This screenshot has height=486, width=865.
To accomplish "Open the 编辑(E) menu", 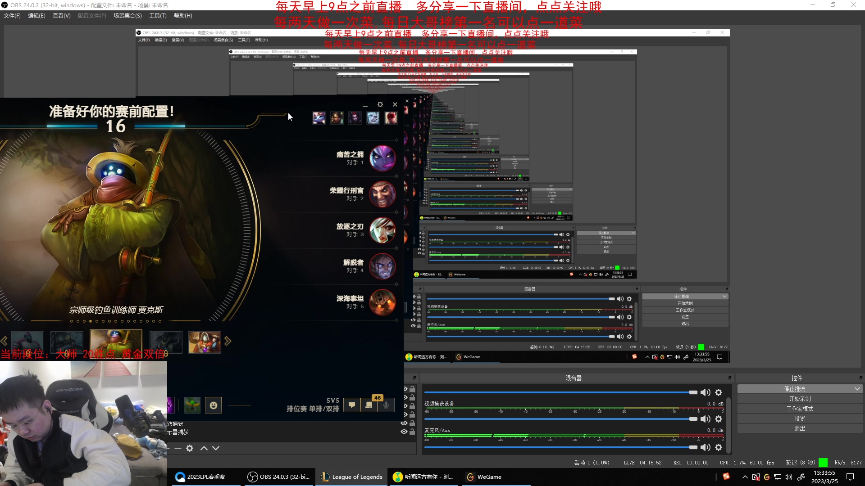I will (x=36, y=16).
